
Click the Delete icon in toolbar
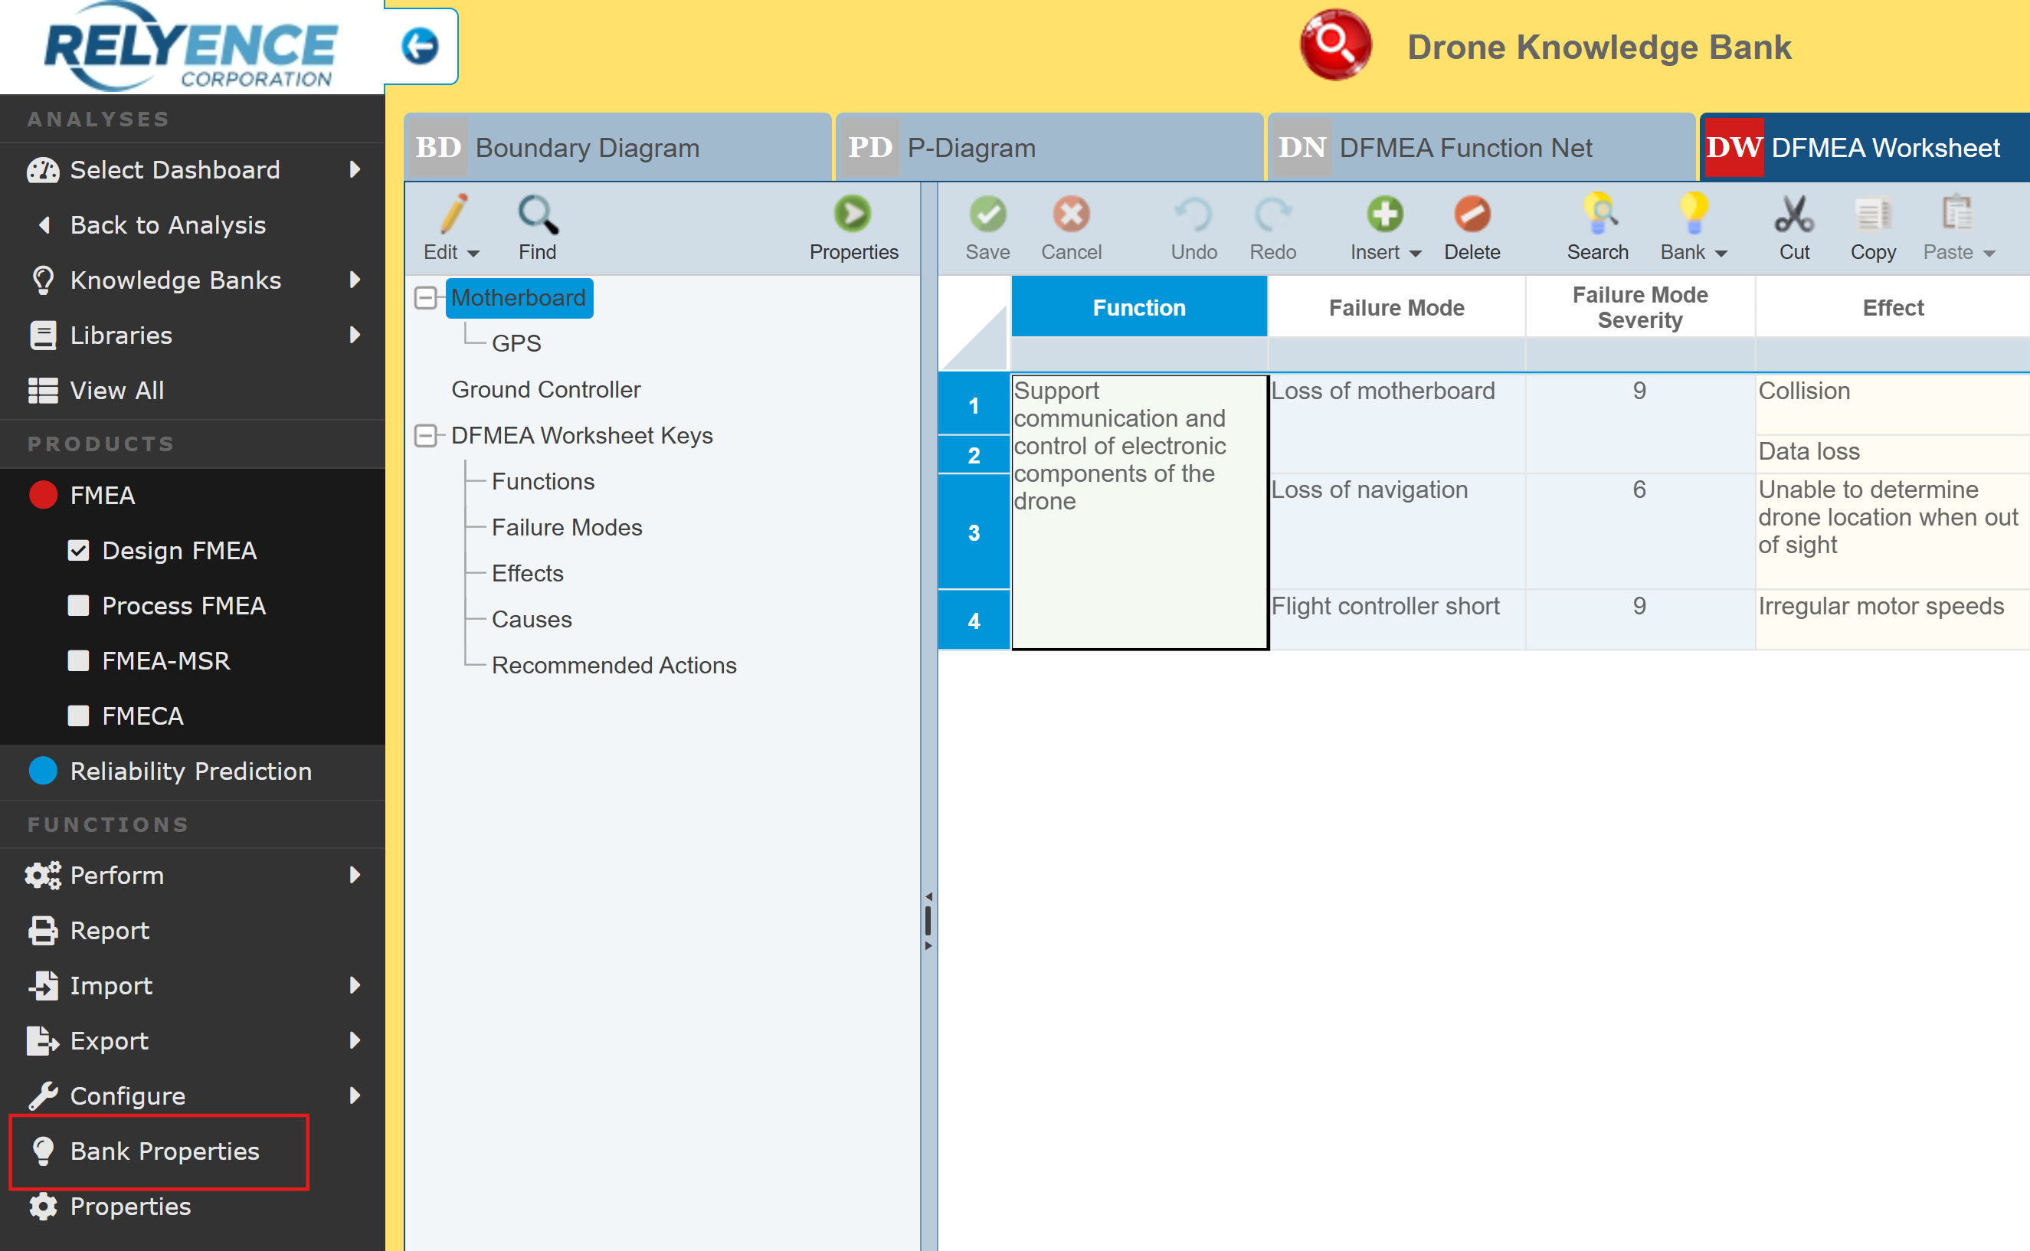tap(1472, 215)
